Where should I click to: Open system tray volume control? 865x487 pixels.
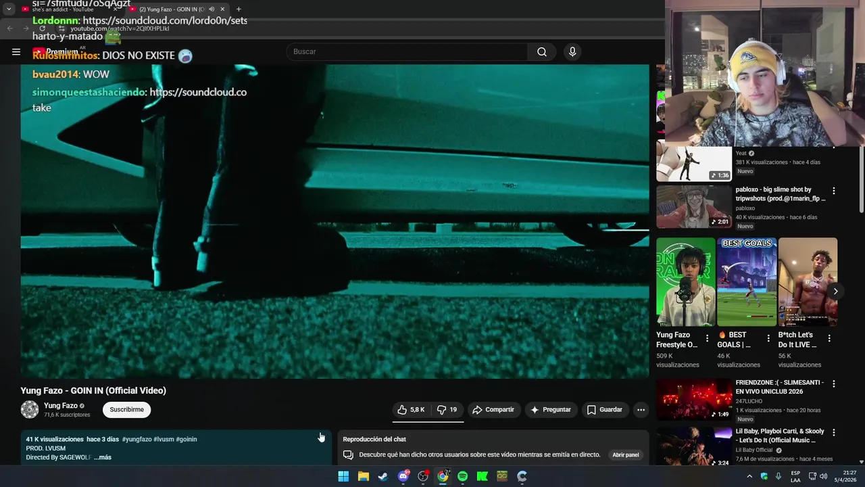tap(824, 476)
